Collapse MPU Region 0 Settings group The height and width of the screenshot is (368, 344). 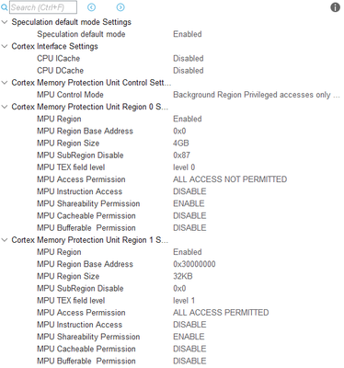(5, 107)
